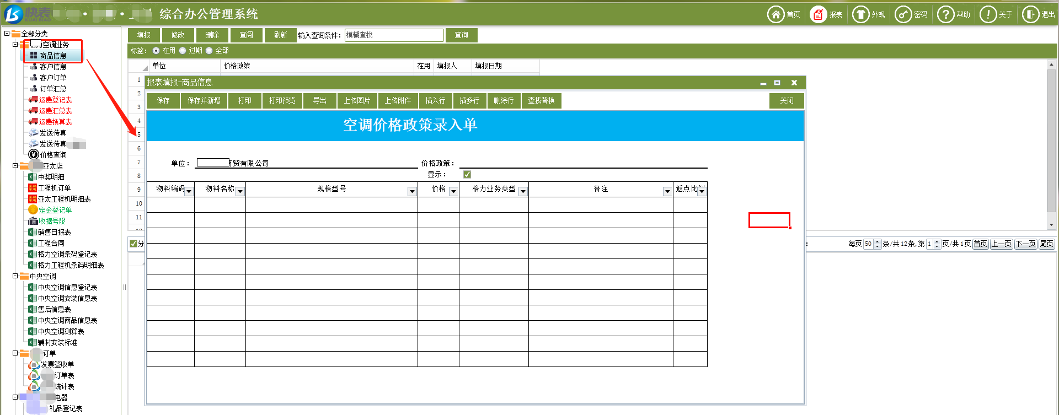Click the vertical scrollbar of report list

click(1051, 143)
